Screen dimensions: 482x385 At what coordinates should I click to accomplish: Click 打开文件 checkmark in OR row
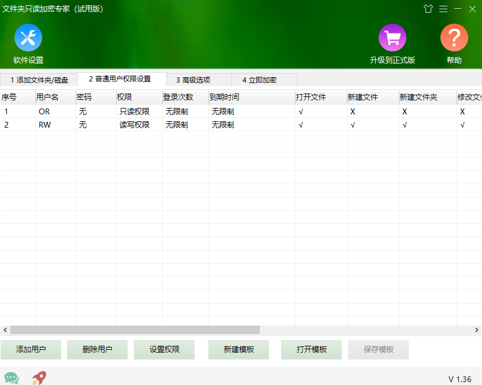(301, 112)
